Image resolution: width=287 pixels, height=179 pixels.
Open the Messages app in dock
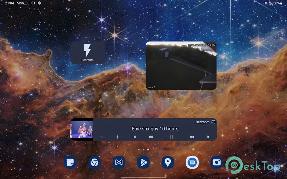click(192, 162)
